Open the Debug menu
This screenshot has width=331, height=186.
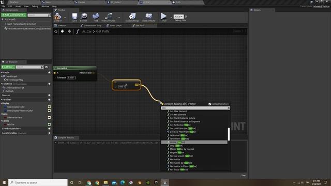tap(35, 6)
